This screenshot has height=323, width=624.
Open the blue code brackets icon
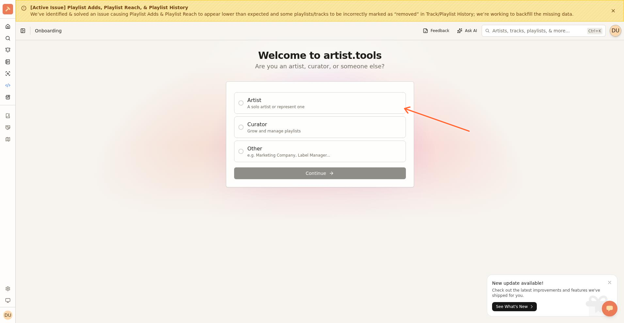point(8,85)
